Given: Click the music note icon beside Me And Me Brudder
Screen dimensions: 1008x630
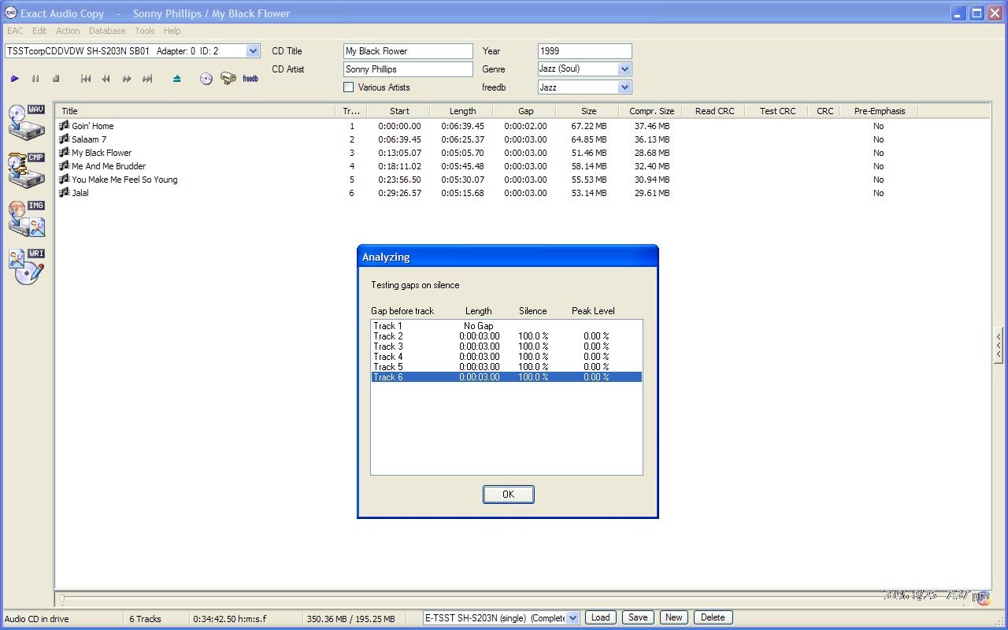Looking at the screenshot, I should click(65, 166).
